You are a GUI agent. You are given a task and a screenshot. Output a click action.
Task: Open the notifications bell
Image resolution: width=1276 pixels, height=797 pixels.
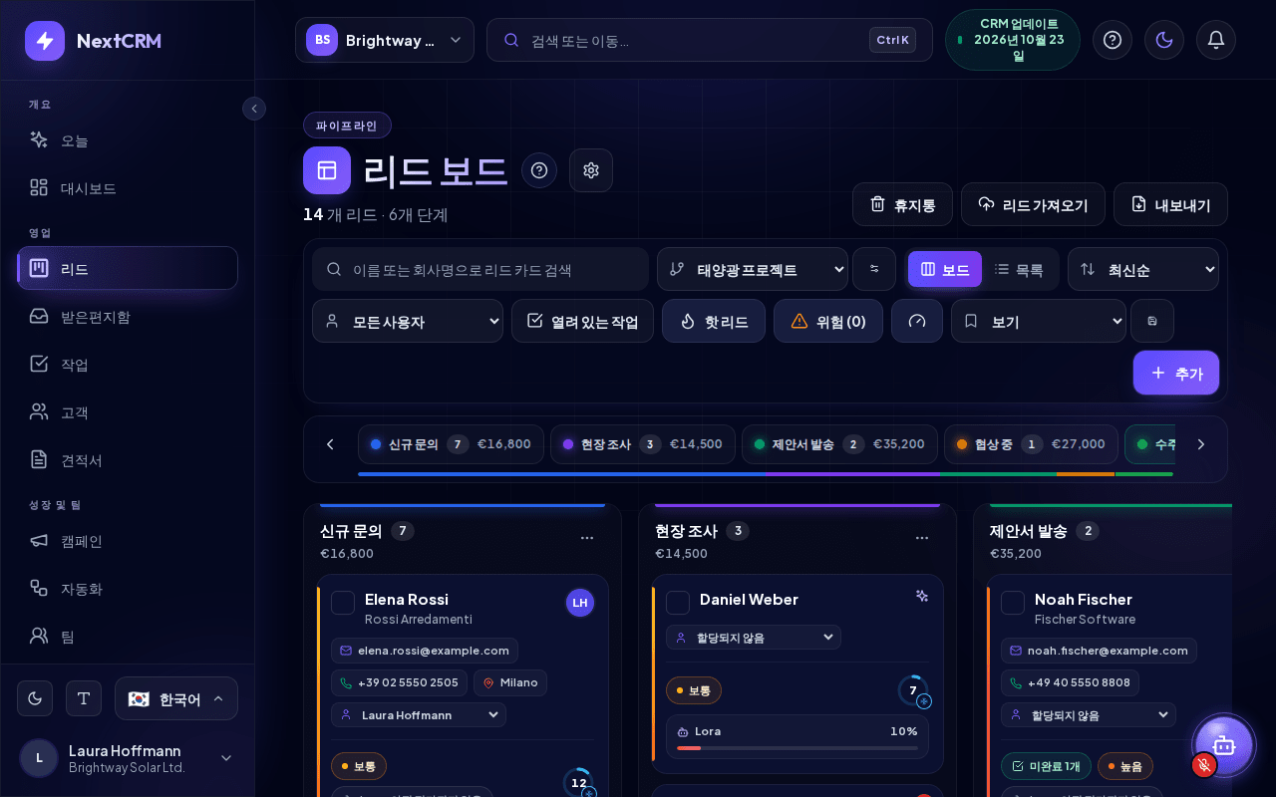(x=1216, y=40)
